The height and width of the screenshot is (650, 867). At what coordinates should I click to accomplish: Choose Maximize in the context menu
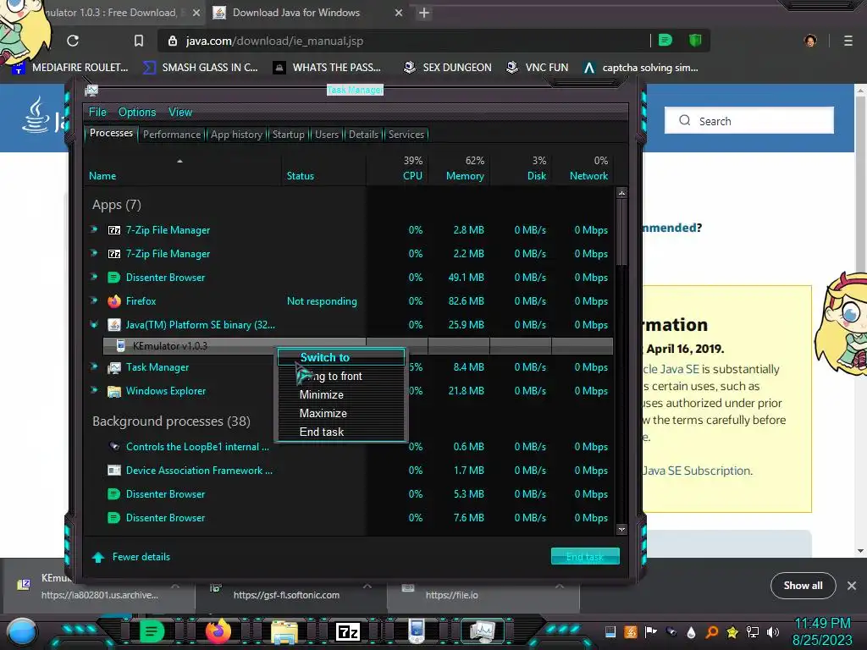tap(341, 413)
